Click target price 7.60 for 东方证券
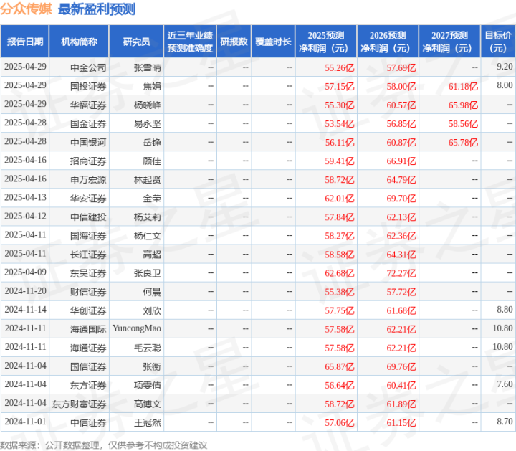Screen dimensions: 516x451 tap(505, 384)
